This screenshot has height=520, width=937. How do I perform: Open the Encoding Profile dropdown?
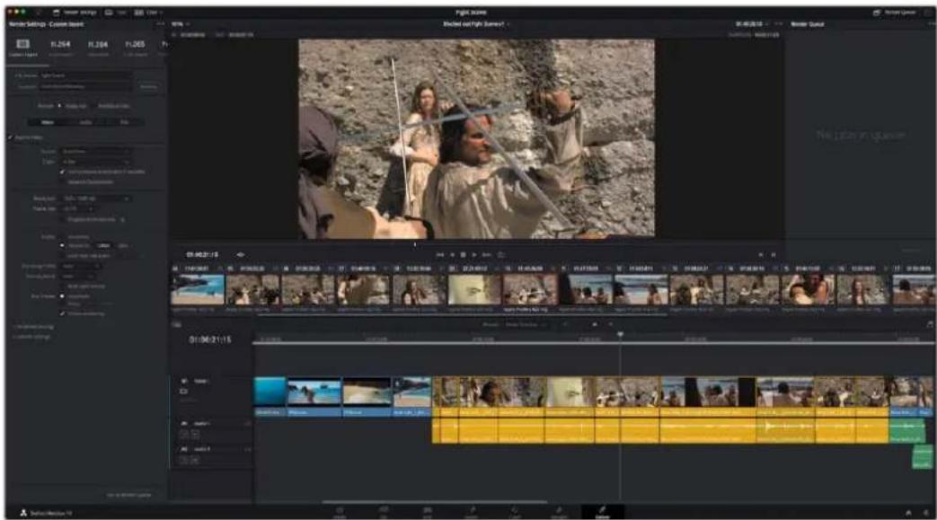coord(80,266)
